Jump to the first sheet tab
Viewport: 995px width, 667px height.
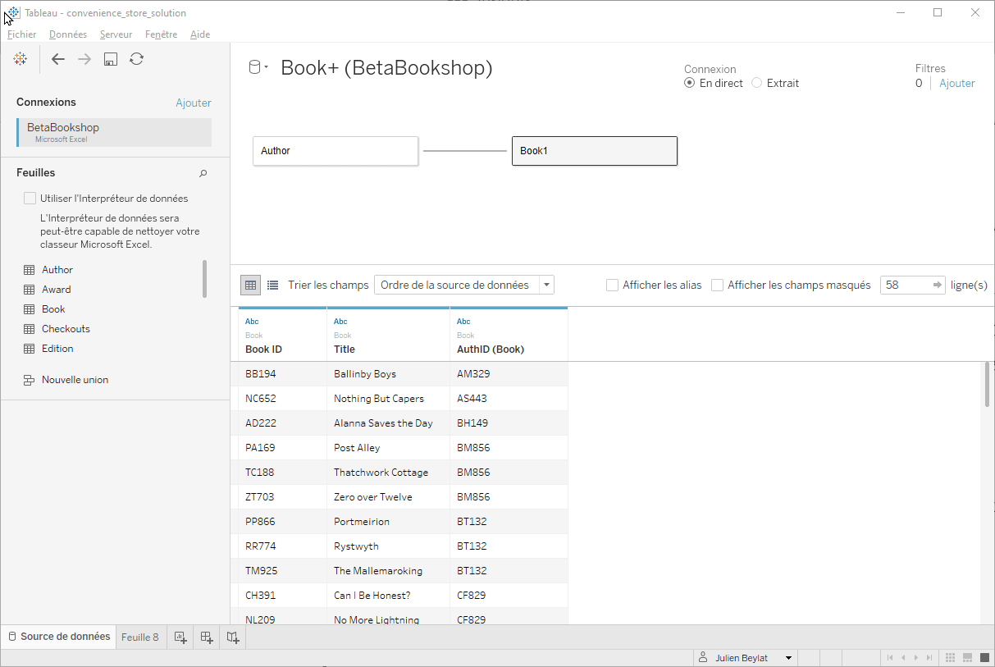click(890, 657)
